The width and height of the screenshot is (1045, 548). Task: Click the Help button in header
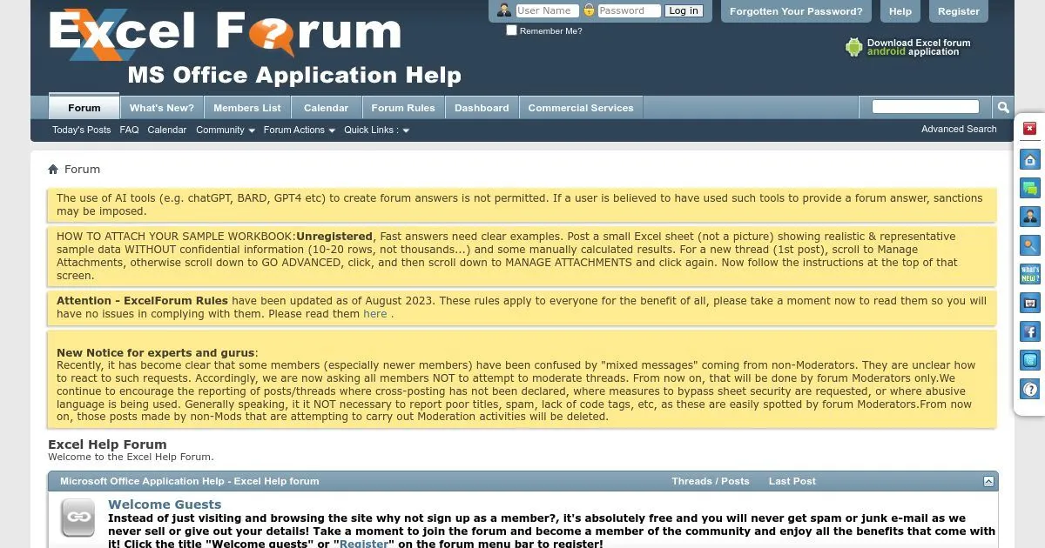(x=900, y=11)
